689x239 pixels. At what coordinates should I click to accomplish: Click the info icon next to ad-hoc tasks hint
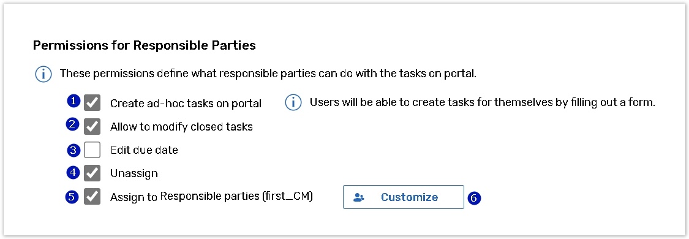coord(293,103)
